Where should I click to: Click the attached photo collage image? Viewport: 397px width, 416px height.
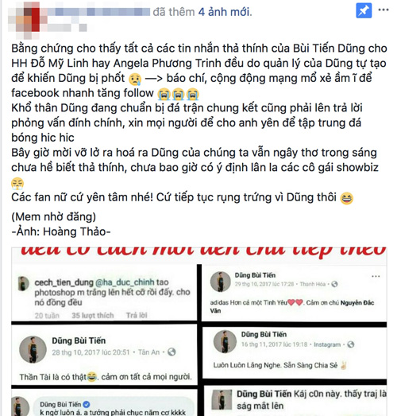click(199, 332)
